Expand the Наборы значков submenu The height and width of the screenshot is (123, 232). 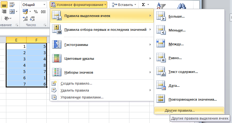(x=102, y=72)
